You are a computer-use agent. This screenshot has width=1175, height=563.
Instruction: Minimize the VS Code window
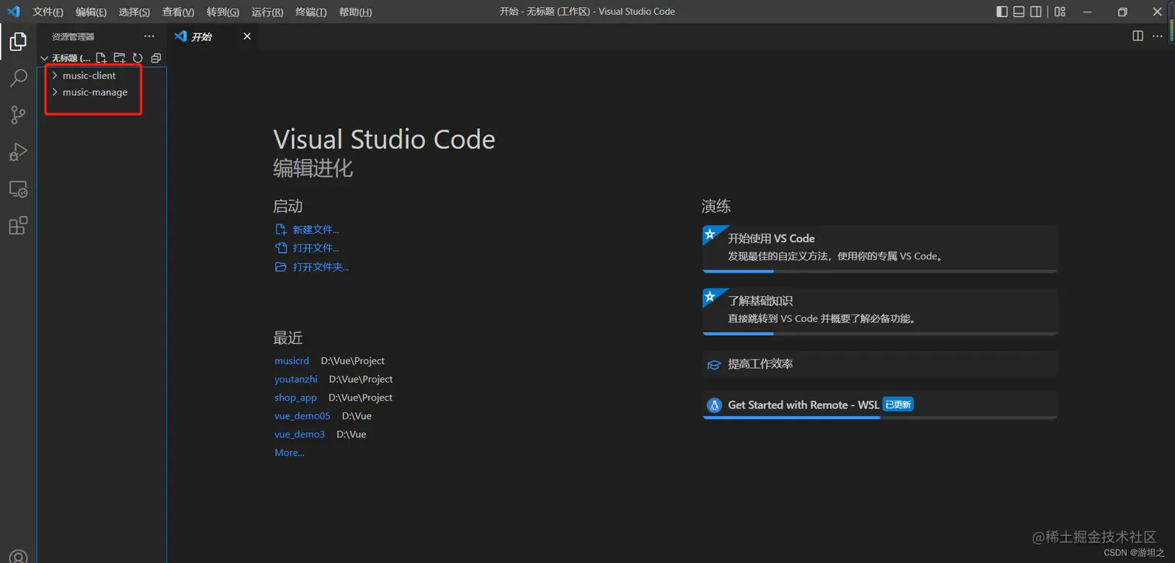pyautogui.click(x=1086, y=12)
